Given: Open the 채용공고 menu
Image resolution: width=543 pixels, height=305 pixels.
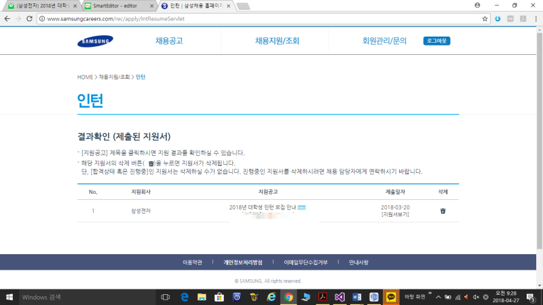Looking at the screenshot, I should [169, 41].
